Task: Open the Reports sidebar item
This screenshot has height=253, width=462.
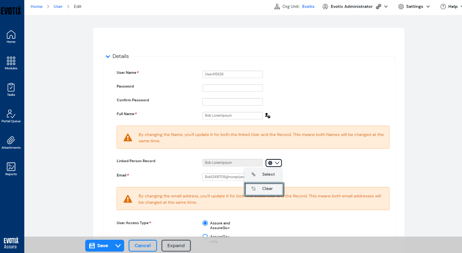Action: (x=11, y=169)
